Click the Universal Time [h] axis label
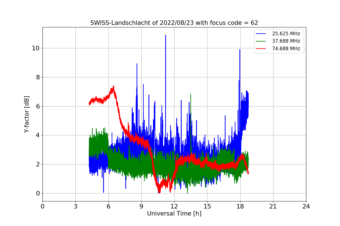The image size is (340, 226). click(x=174, y=214)
